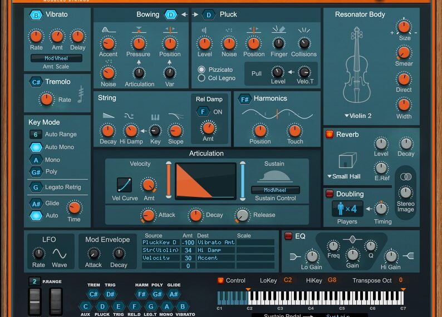Open the Vel Curve shape icon
442x317 pixels.
pos(124,185)
